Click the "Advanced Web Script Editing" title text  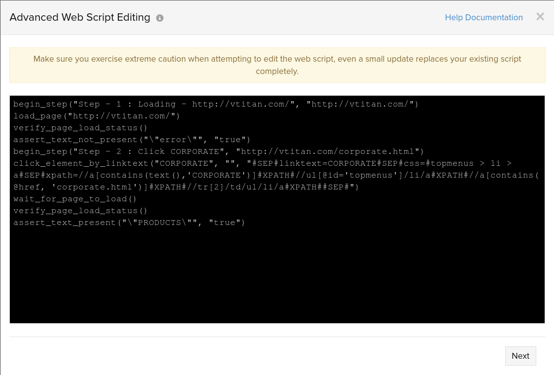pos(80,18)
